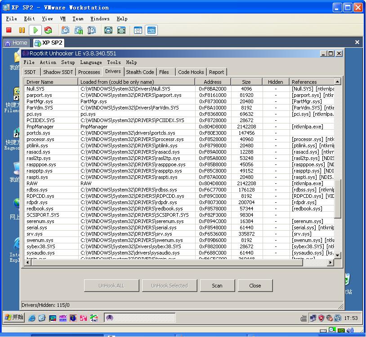Click the Scan button
This screenshot has width=366, height=337.
(x=217, y=286)
